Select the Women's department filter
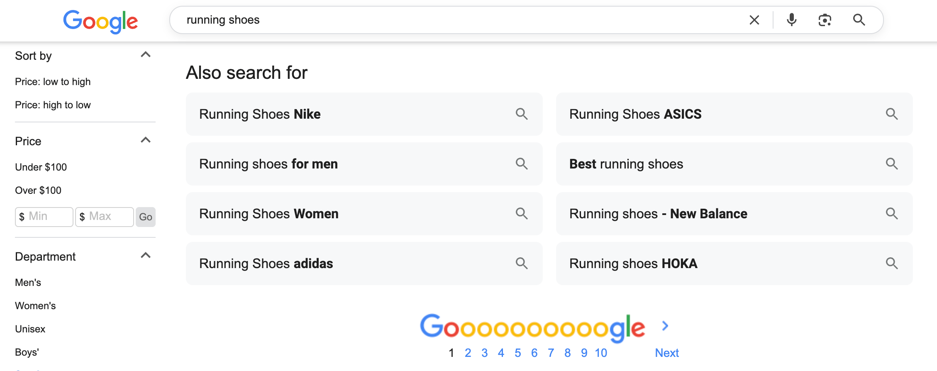The image size is (937, 371). (x=35, y=305)
